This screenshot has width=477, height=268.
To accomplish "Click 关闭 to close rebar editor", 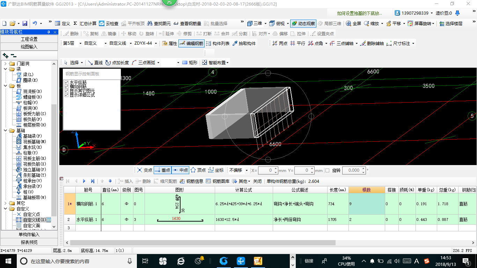I will tap(257, 181).
